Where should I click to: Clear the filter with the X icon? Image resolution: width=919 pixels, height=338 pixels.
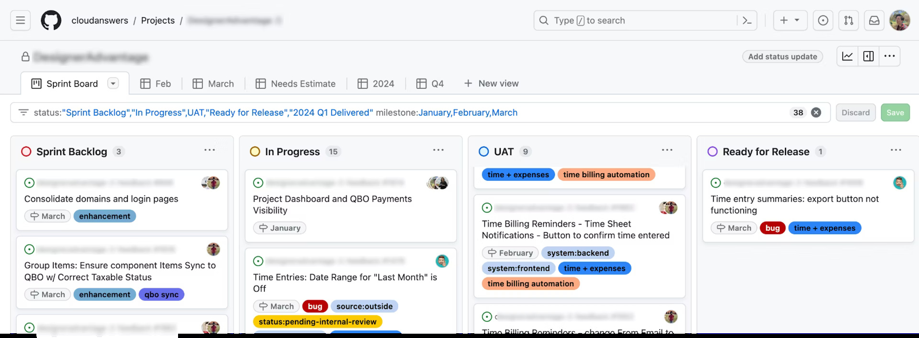click(816, 113)
